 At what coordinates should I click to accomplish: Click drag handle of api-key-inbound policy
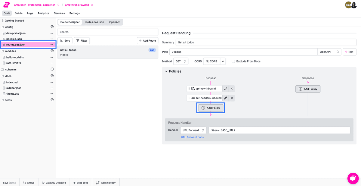coord(189,89)
